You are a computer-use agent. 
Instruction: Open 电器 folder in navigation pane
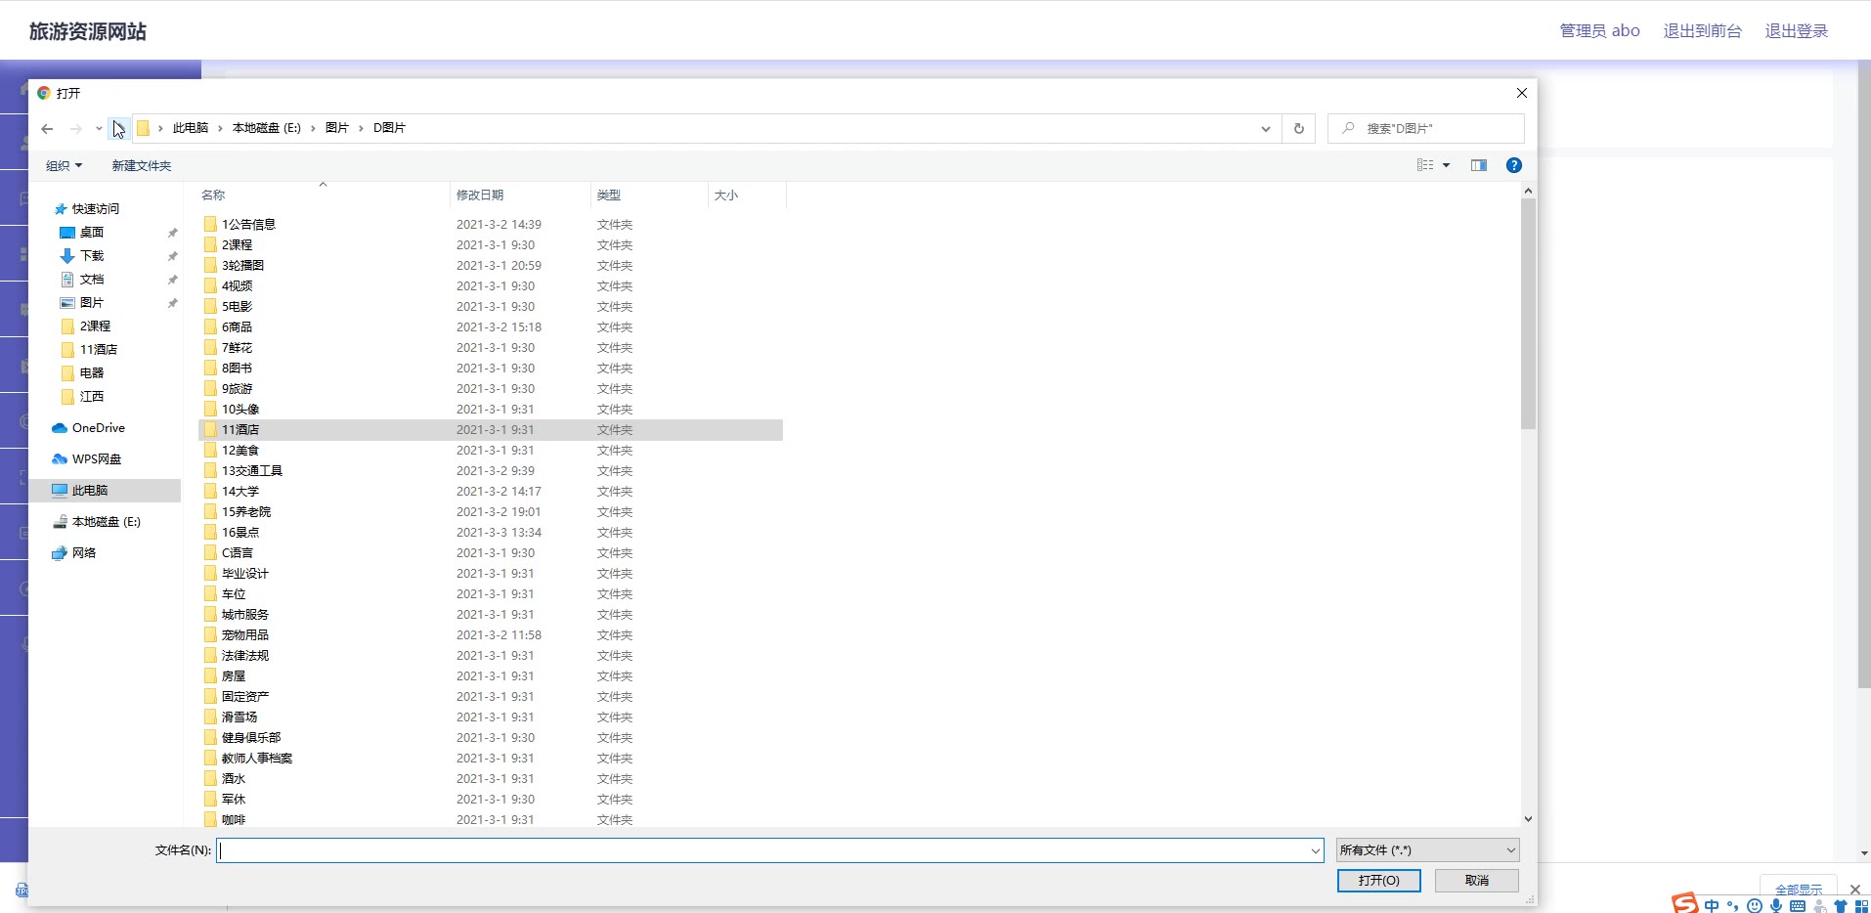coord(92,373)
